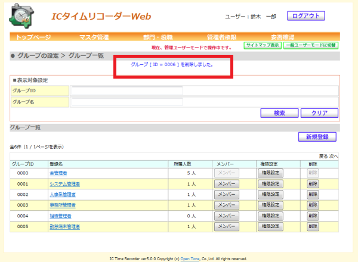Switch to 一般ユーザーモード button
358x262 pixels.
(x=311, y=45)
